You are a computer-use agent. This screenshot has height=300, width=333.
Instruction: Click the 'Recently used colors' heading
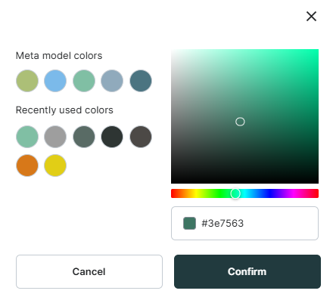[x=64, y=110]
